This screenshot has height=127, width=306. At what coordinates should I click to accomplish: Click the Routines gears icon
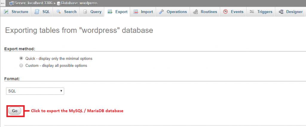point(195,12)
